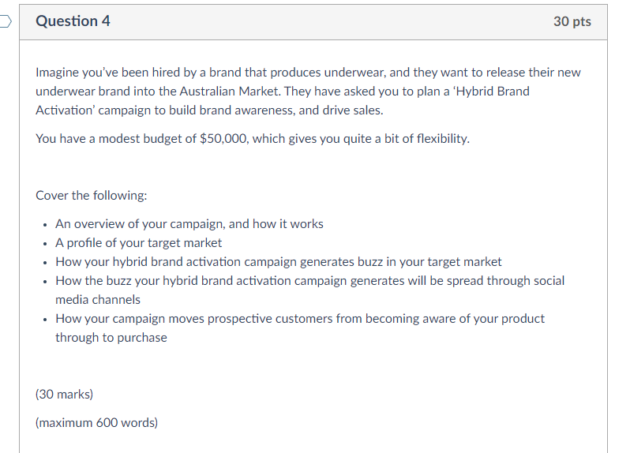Click the flag question icon beside Question 4
The height and width of the screenshot is (453, 630).
[x=6, y=21]
